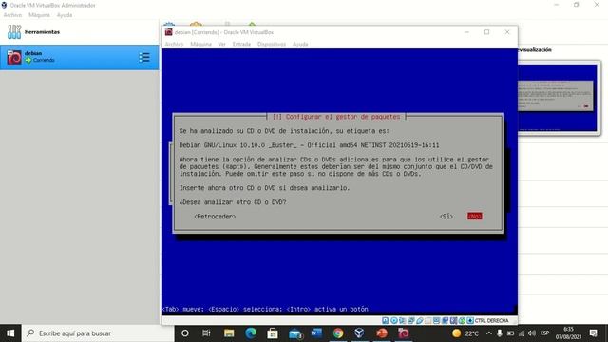Open network status icon in system tray
The width and height of the screenshot is (608, 342).
(x=522, y=333)
